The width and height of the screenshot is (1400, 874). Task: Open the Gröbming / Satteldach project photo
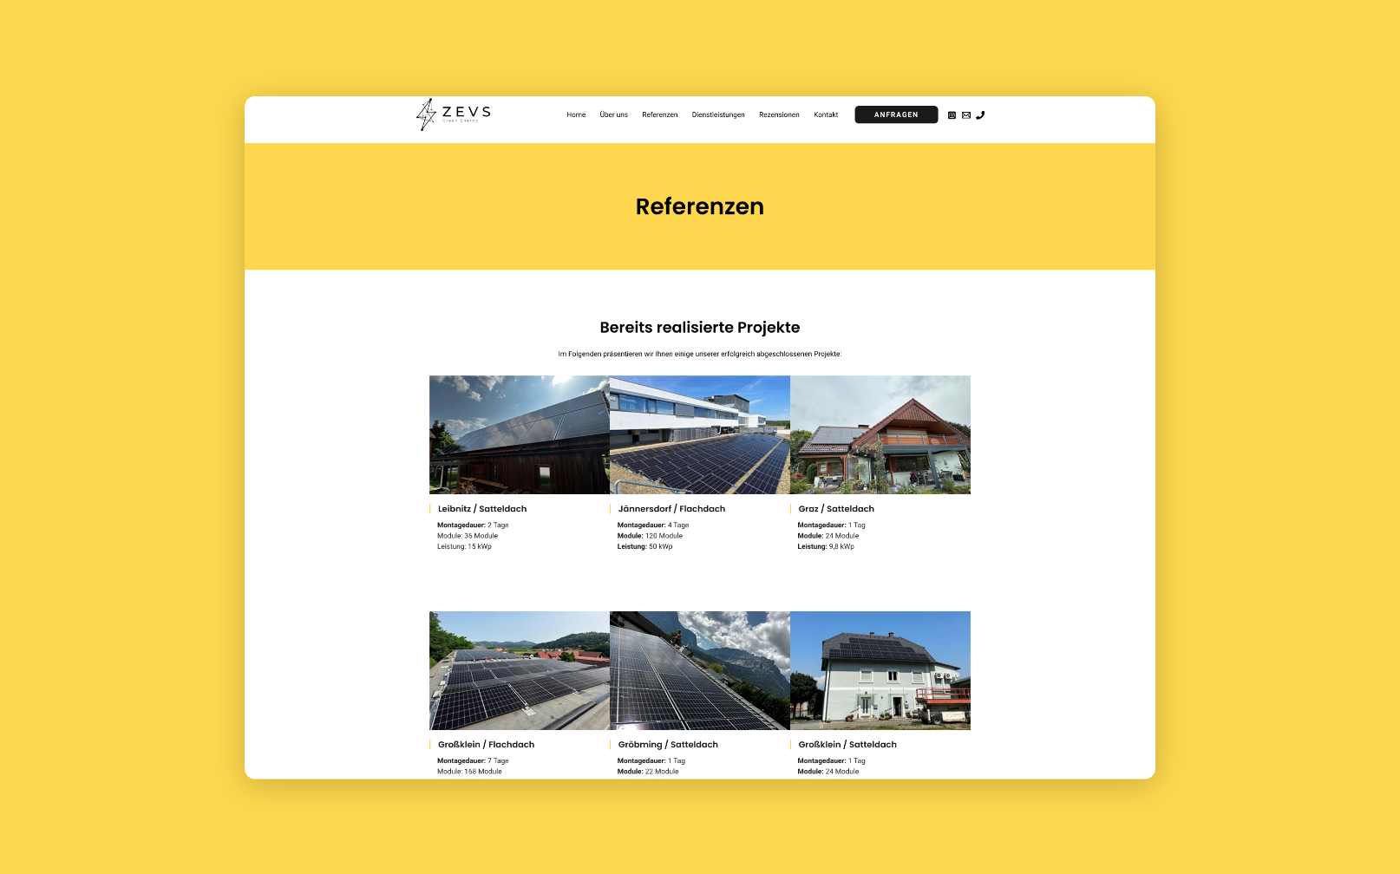pos(700,670)
